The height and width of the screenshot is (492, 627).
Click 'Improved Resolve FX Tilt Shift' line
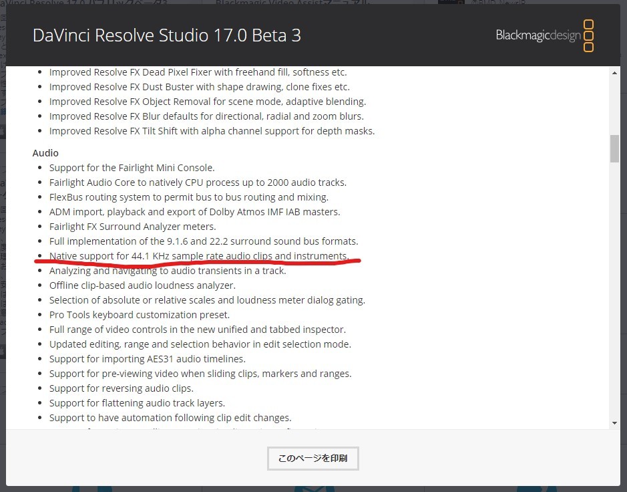[x=212, y=131]
